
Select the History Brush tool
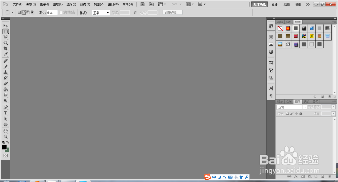6,78
